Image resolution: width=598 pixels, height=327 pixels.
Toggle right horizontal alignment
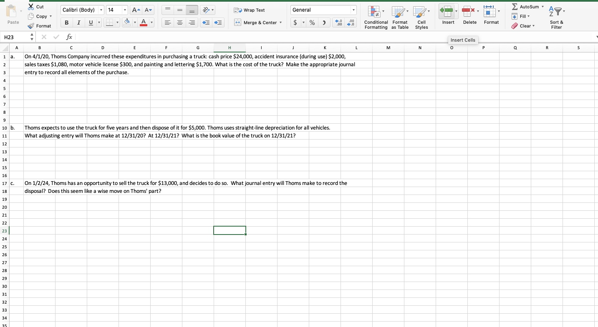(x=192, y=22)
